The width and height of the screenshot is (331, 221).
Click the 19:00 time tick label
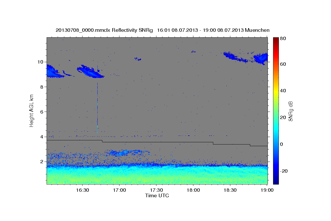tap(267, 190)
